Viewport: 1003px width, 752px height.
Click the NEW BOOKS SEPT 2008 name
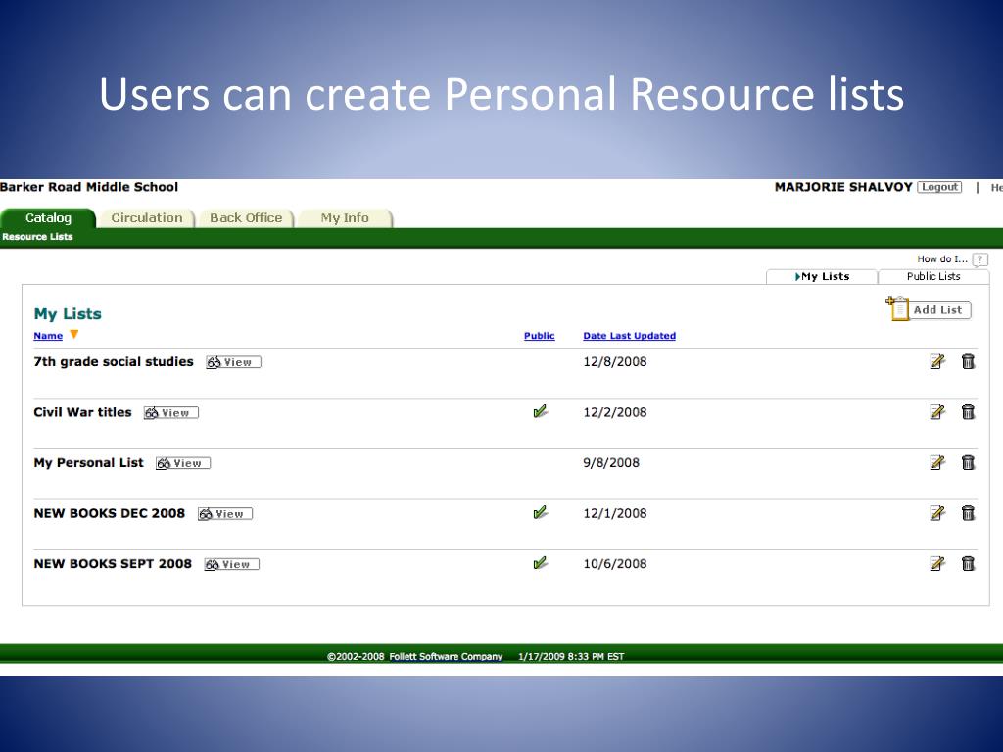[113, 564]
